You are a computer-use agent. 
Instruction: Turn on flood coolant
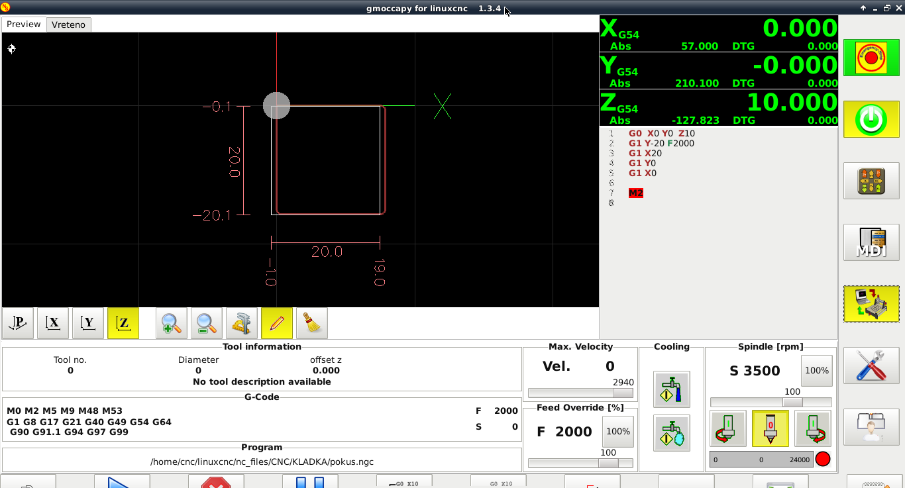[671, 389]
